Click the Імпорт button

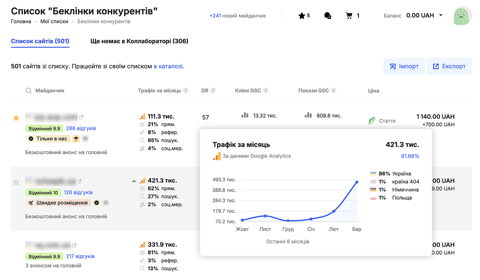404,66
